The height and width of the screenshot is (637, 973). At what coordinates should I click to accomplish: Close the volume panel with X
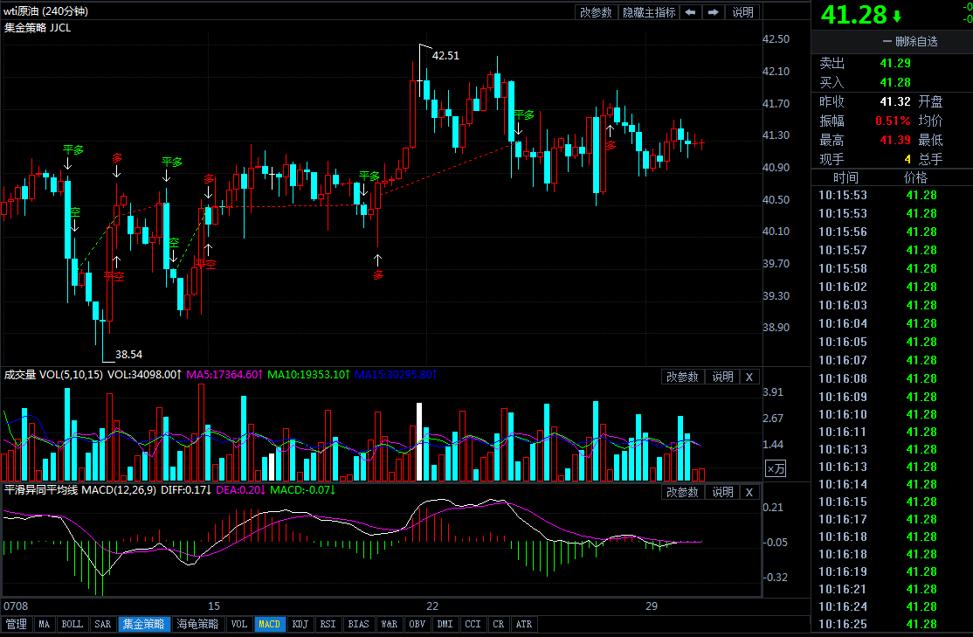point(749,377)
